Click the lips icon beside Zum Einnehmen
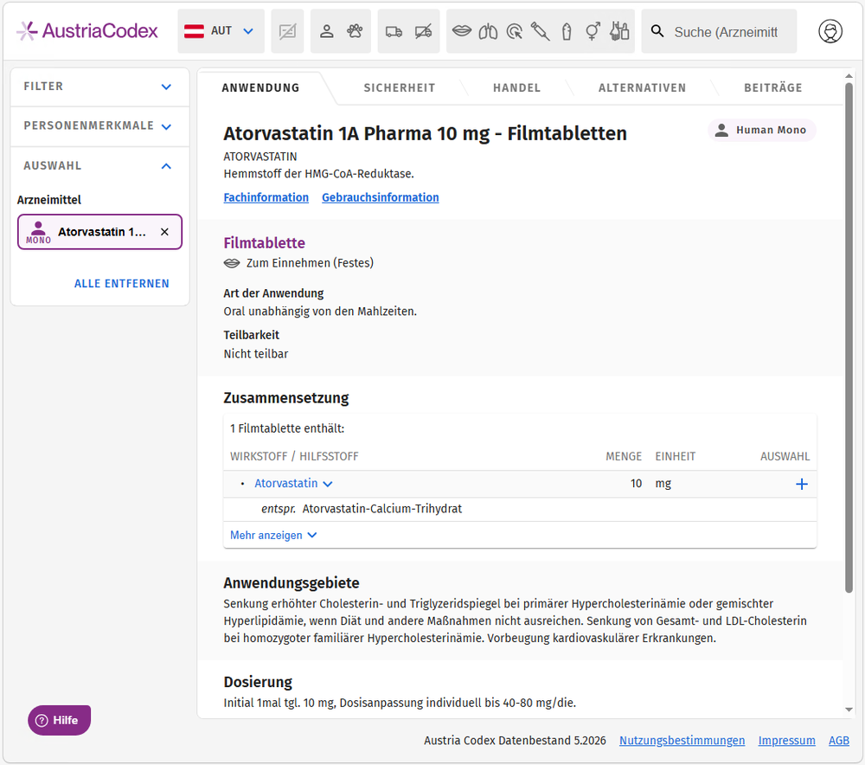 (x=232, y=263)
